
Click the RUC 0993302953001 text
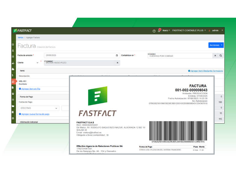(x=87, y=125)
